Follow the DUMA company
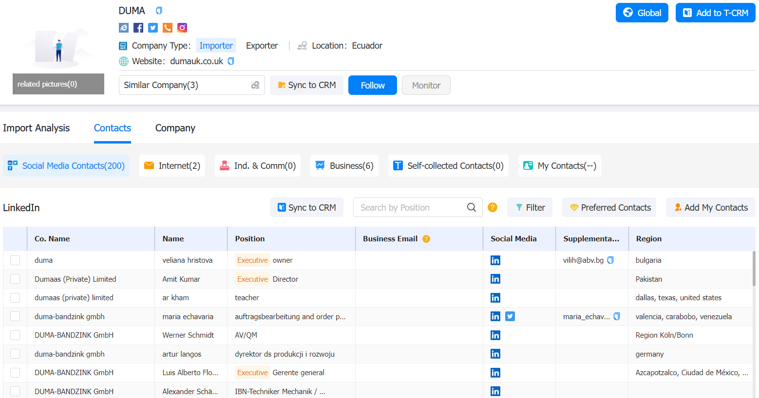759x398 pixels. tap(373, 85)
